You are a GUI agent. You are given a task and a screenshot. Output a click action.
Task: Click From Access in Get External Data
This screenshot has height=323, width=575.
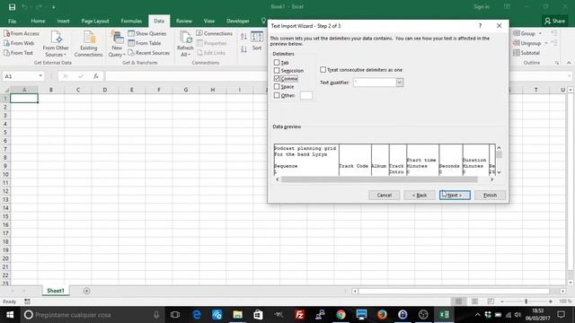coord(22,33)
